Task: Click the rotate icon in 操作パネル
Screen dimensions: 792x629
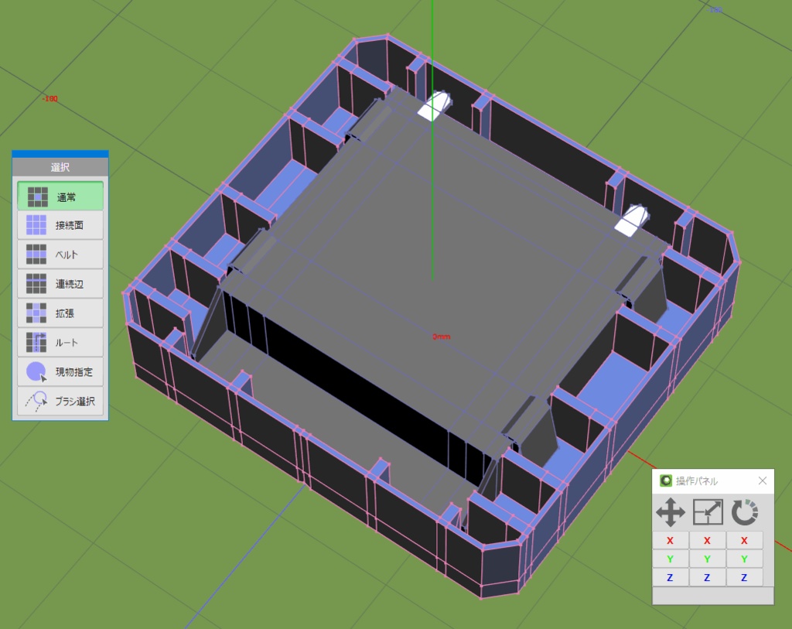Action: point(745,512)
